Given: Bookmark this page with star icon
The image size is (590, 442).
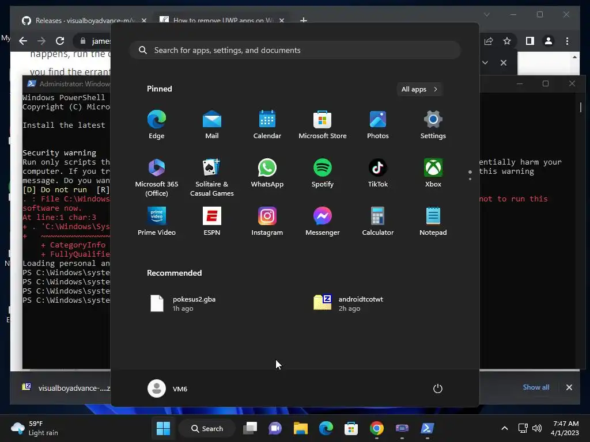Looking at the screenshot, I should [x=507, y=41].
